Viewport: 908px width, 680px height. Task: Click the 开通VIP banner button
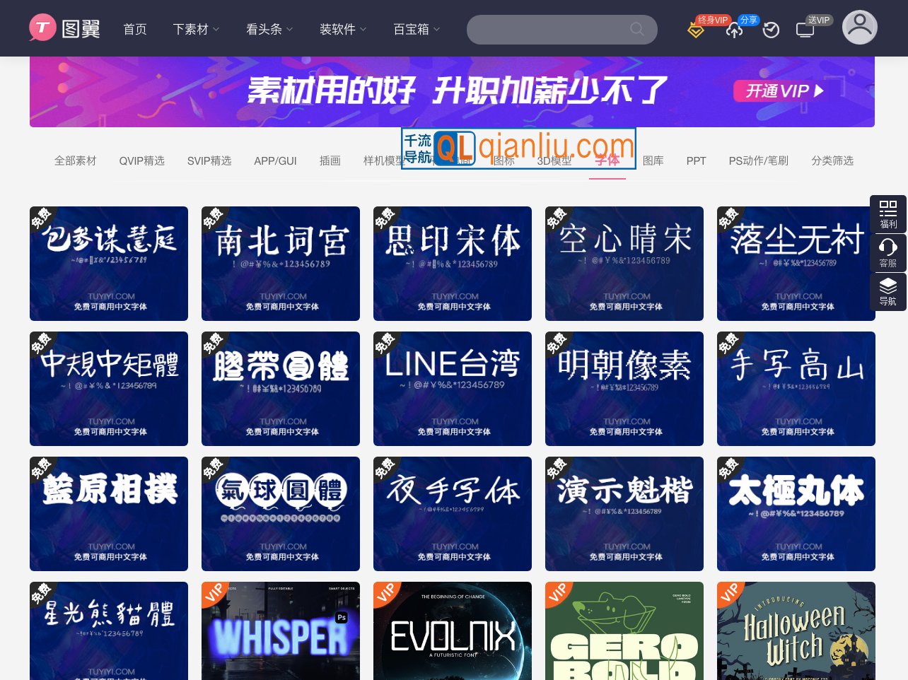(x=780, y=91)
